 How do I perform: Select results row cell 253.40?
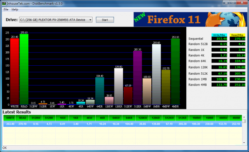[10, 124]
